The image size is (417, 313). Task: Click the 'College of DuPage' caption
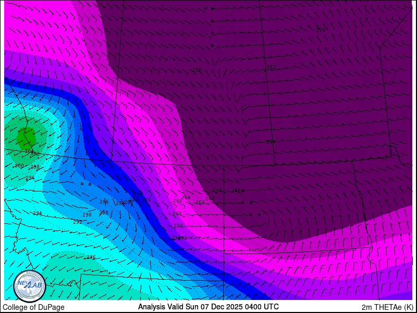click(x=33, y=307)
